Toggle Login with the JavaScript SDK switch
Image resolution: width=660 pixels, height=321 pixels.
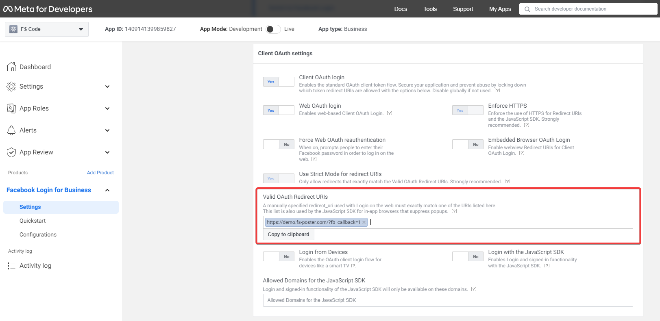point(468,256)
